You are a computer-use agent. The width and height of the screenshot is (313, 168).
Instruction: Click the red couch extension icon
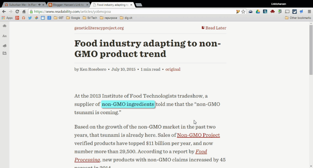[272, 12]
